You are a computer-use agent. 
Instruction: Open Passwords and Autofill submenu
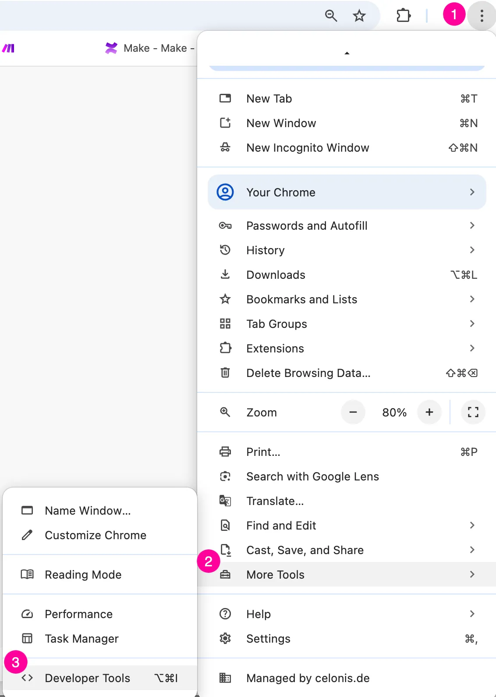point(347,226)
